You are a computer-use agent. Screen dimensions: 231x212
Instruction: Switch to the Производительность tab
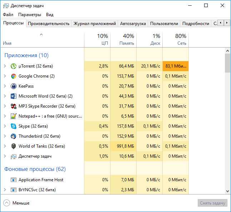click(49, 24)
